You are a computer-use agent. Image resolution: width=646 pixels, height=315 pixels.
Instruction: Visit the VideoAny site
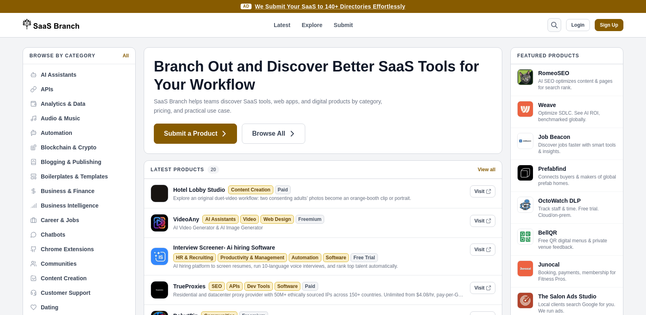pyautogui.click(x=482, y=221)
